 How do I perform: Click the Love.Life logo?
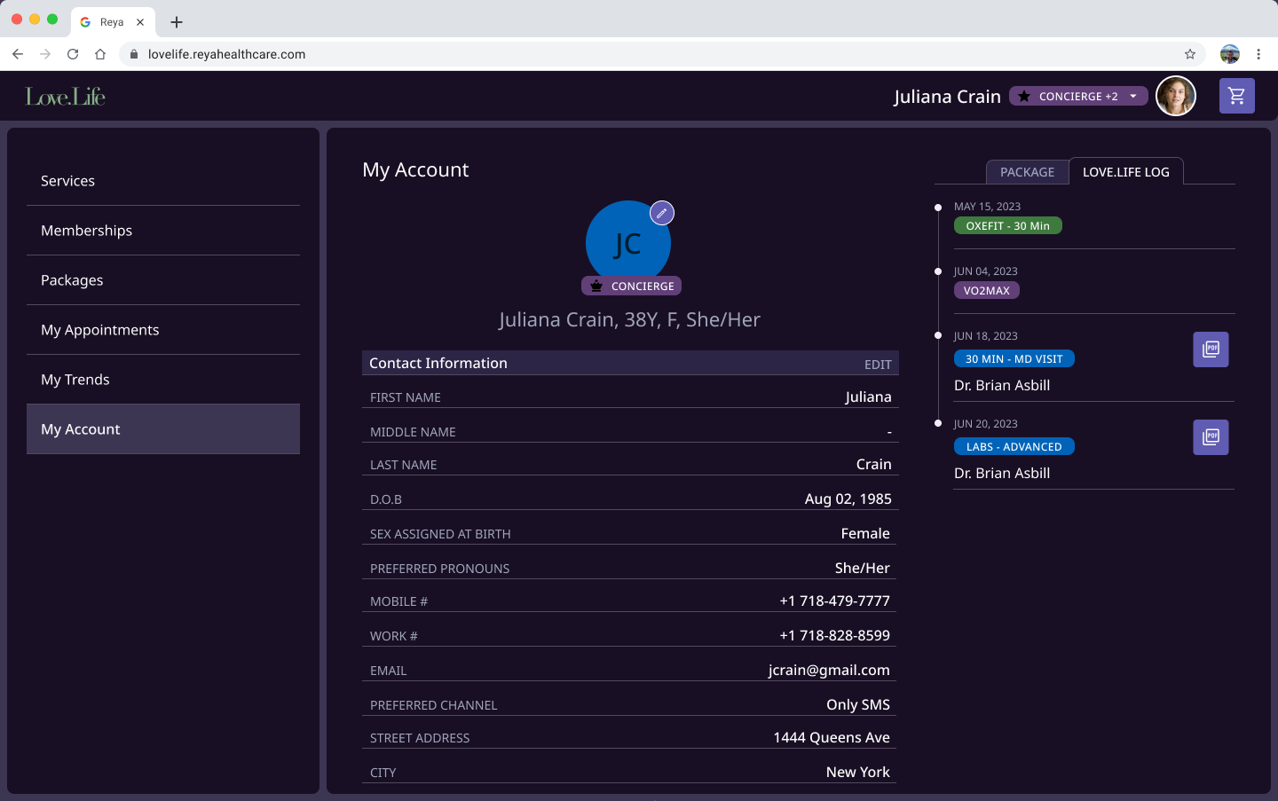point(66,96)
